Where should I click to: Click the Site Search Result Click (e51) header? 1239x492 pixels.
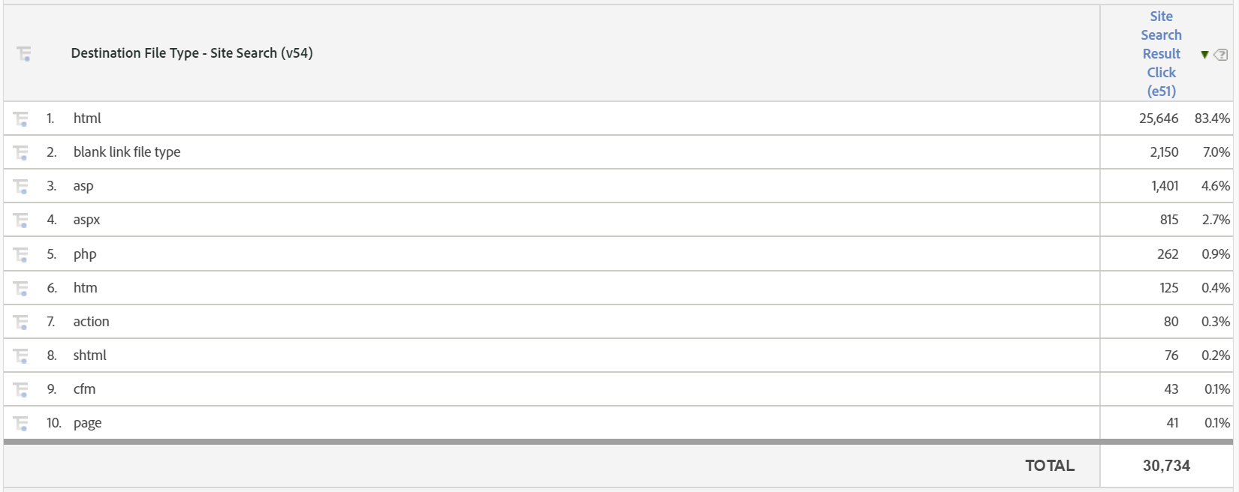(1160, 53)
